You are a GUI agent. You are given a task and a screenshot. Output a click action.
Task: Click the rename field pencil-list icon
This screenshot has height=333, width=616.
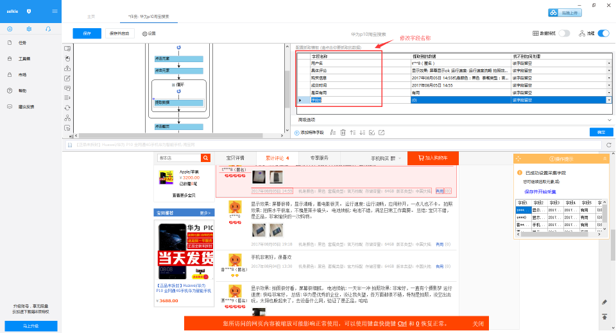pyautogui.click(x=333, y=133)
